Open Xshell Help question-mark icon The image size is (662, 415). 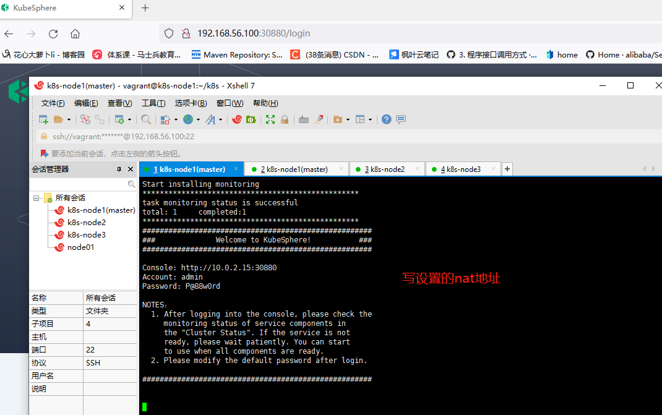[x=386, y=119]
